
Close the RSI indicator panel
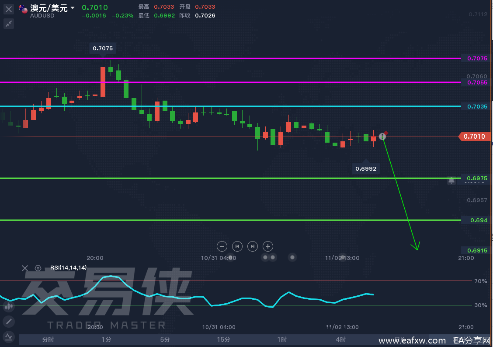[25, 268]
